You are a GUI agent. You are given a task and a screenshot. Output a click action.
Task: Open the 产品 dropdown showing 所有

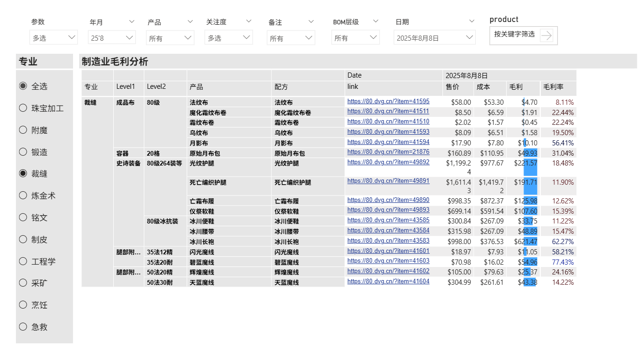point(170,38)
